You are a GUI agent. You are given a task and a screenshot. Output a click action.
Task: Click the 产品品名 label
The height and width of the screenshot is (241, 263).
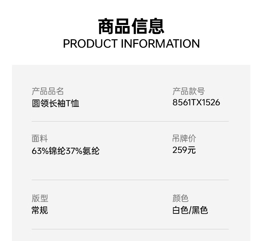(48, 91)
